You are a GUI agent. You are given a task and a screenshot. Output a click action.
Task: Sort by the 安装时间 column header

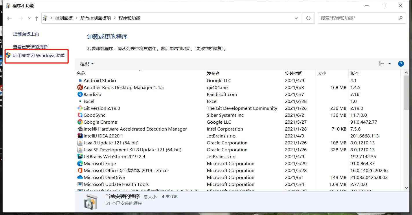(x=299, y=73)
